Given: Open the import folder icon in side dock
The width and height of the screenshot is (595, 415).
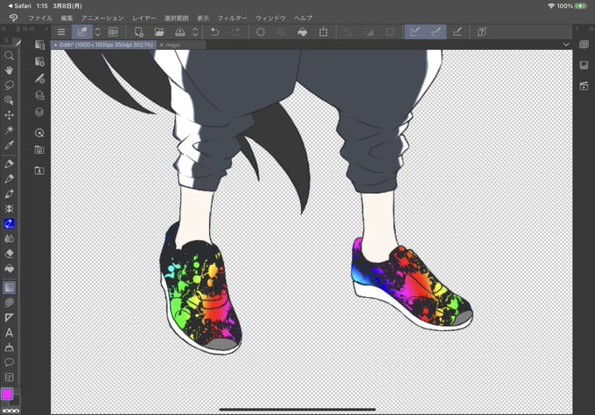Looking at the screenshot, I should click(39, 170).
